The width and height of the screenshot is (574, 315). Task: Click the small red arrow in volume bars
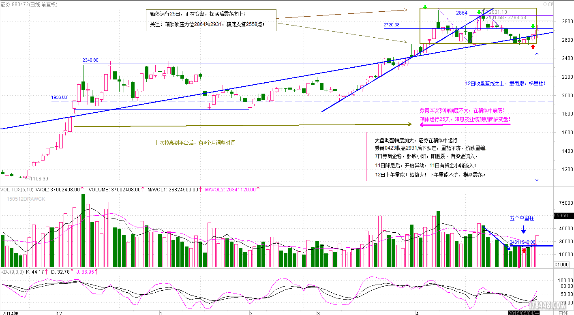tap(524, 250)
